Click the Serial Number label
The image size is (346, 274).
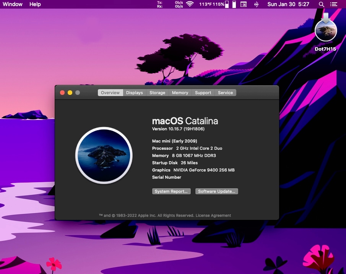(x=167, y=177)
